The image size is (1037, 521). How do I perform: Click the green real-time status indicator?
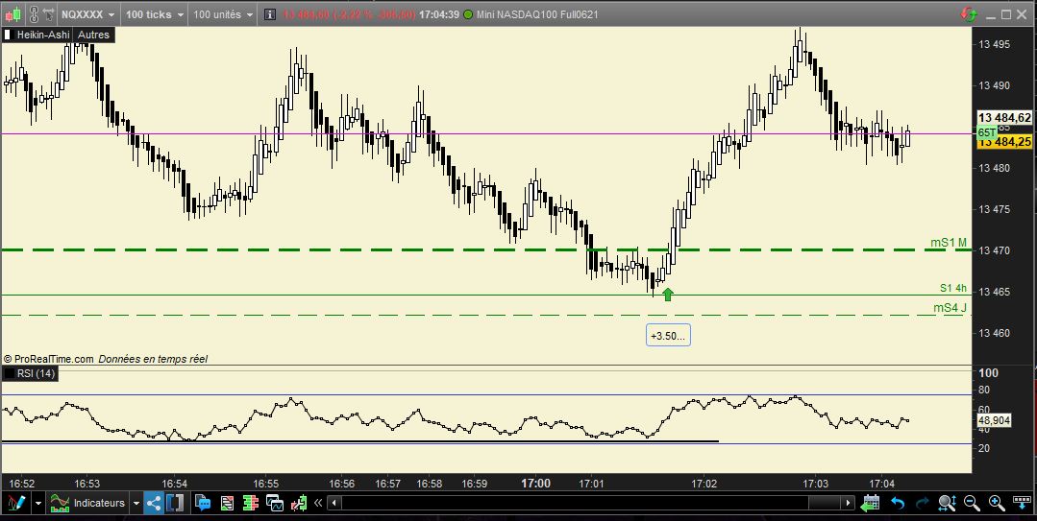coord(468,13)
